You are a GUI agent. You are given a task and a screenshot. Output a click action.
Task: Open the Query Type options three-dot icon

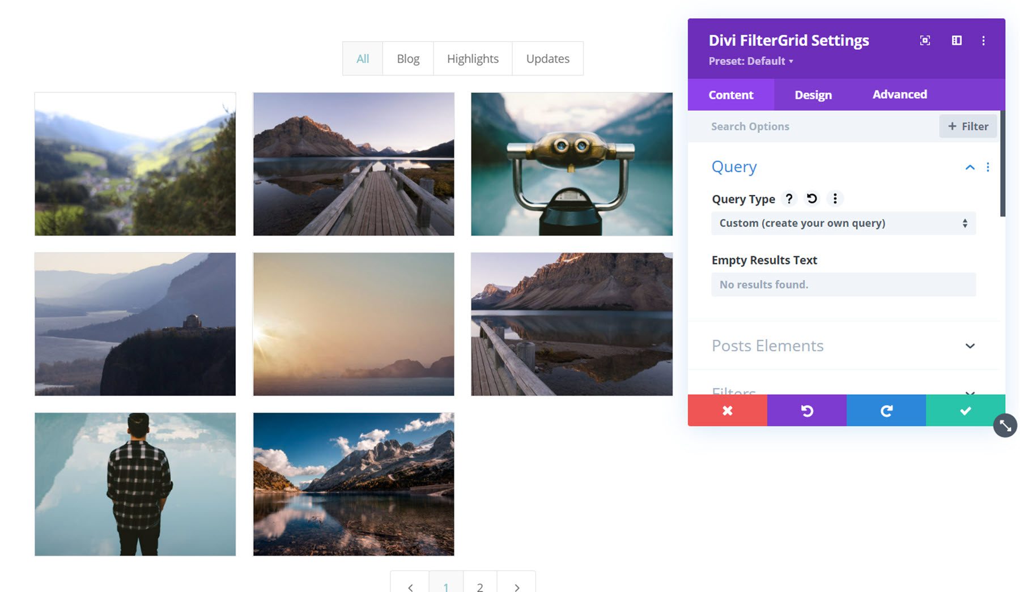point(835,199)
